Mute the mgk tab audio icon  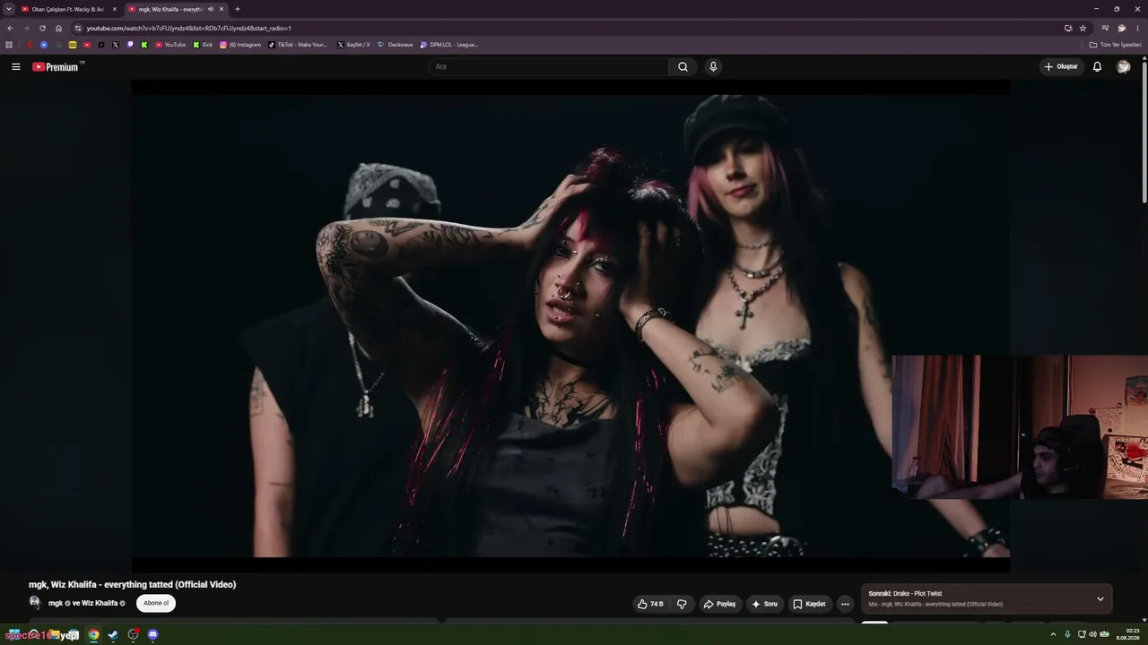(x=211, y=9)
